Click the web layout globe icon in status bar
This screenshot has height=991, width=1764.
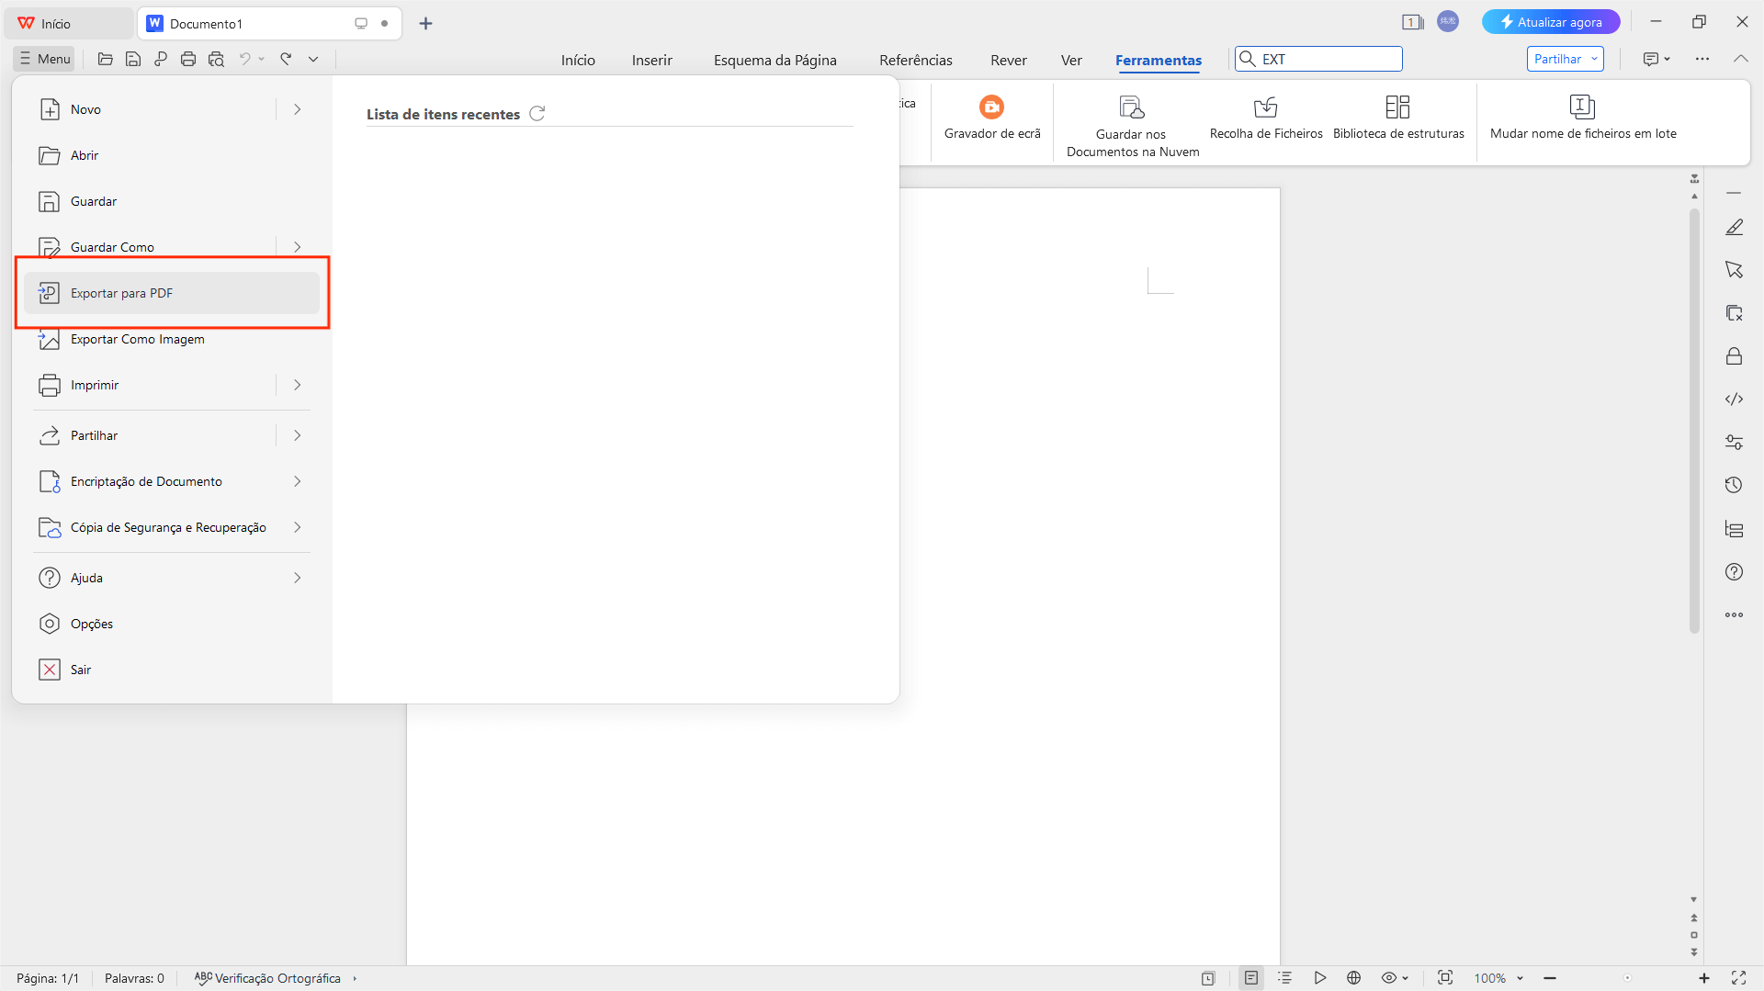pos(1353,978)
